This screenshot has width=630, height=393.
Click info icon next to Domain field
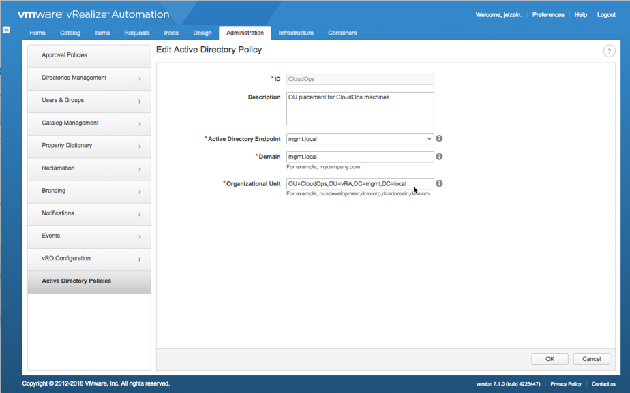(x=439, y=157)
